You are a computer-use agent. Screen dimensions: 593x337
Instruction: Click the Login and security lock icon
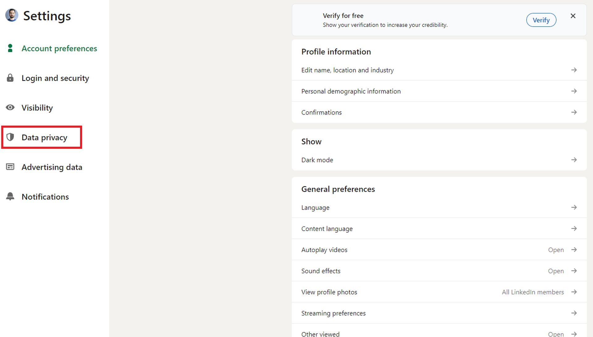tap(11, 78)
